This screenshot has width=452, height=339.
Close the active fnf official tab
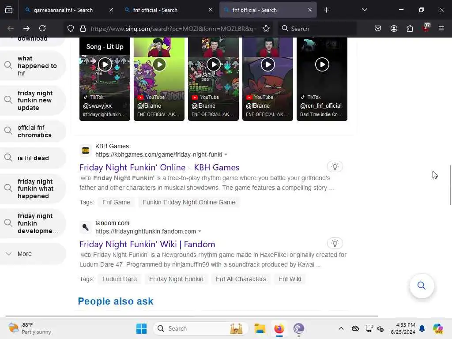pos(309,10)
